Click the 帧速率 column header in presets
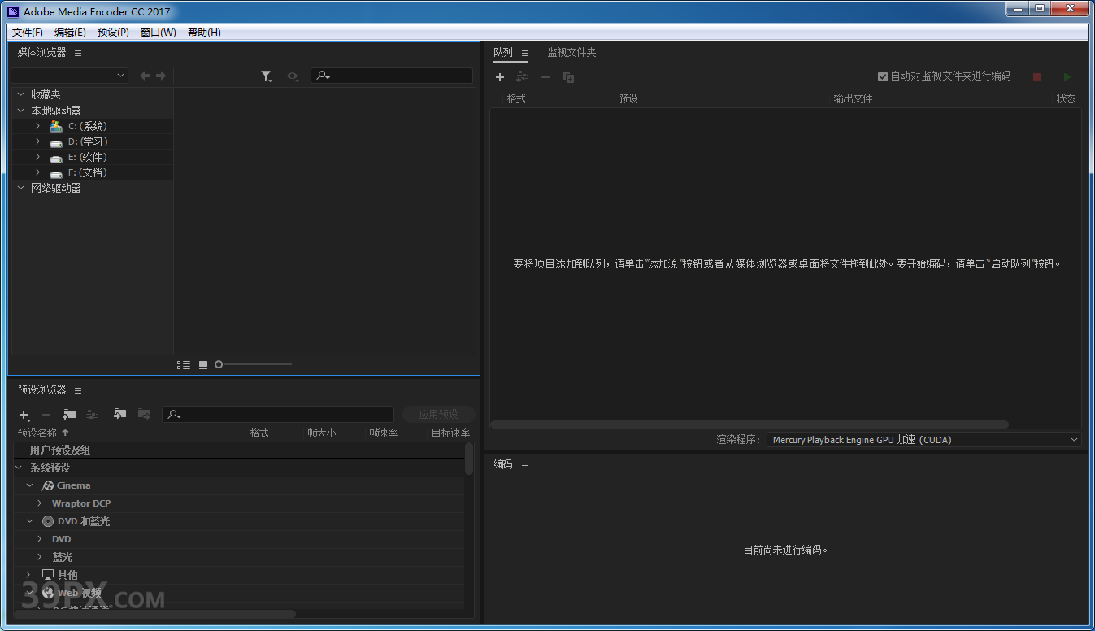The width and height of the screenshot is (1095, 631). pos(384,433)
